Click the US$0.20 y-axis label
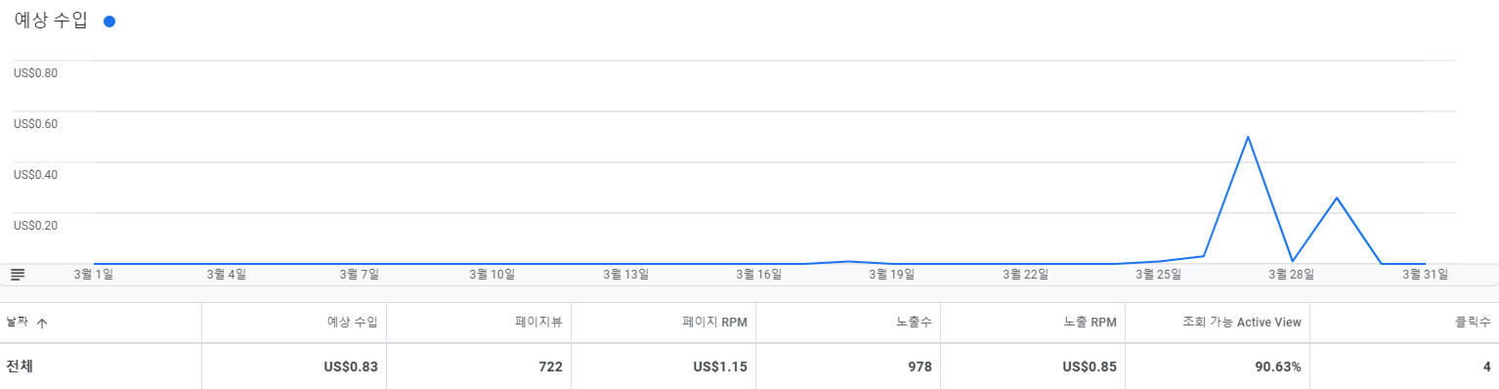Image resolution: width=1499 pixels, height=389 pixels. tap(35, 225)
